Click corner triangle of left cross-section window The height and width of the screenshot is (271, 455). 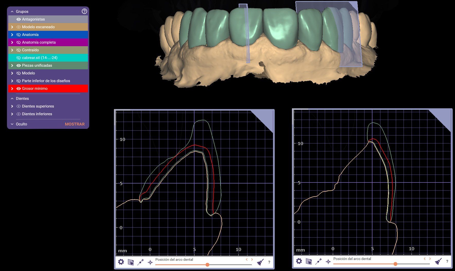click(x=266, y=118)
